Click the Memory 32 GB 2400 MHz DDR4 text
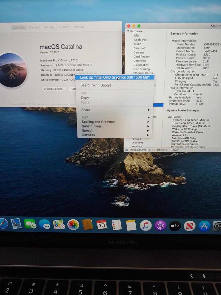Image resolution: width=221 pixels, height=295 pixels. [62, 70]
